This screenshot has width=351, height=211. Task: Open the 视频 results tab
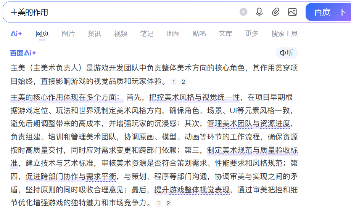(121, 34)
